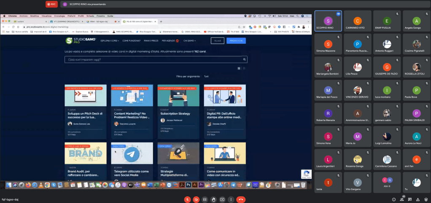Open Meet more options menu
Screen dimensions: 431x203
[x=231, y=199]
